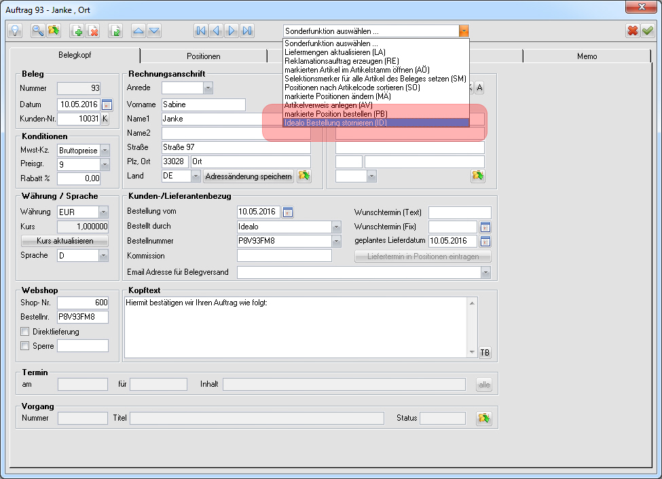Click the A button near the delivery address

[x=479, y=88]
